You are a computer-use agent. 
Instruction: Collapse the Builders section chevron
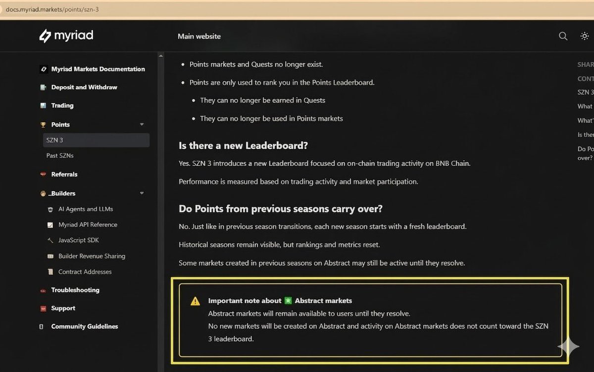pos(142,193)
